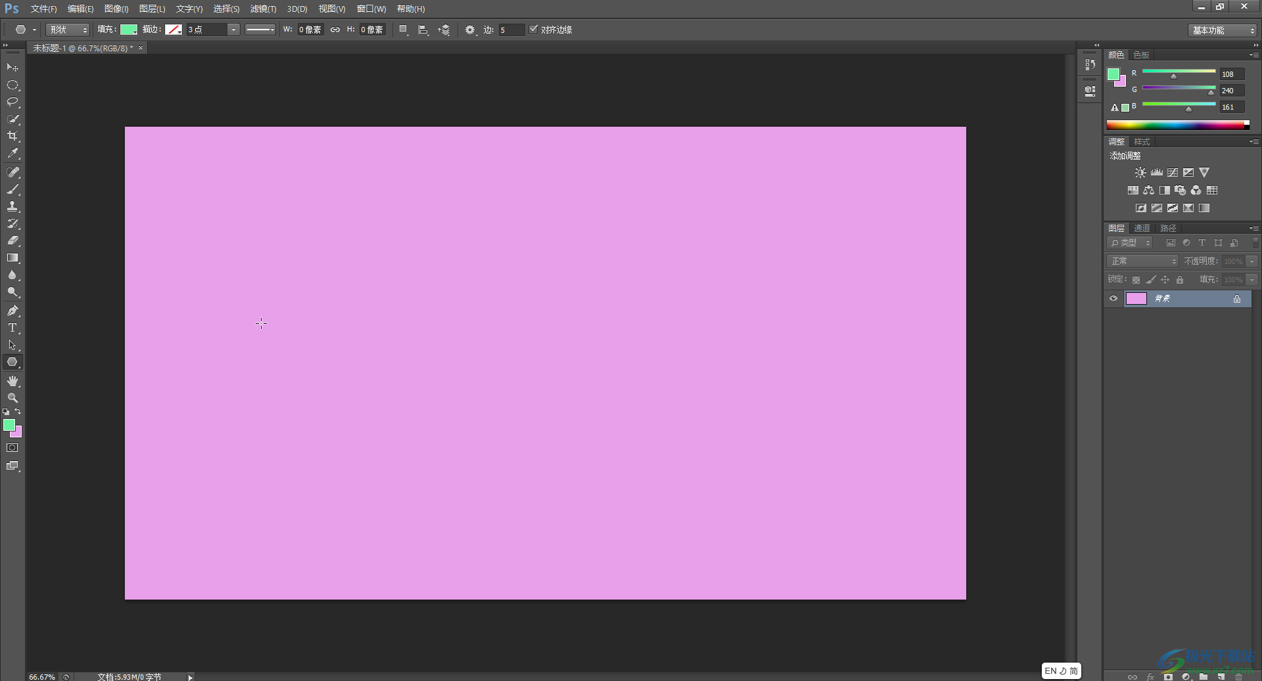Open the path alignment option

[x=423, y=30]
